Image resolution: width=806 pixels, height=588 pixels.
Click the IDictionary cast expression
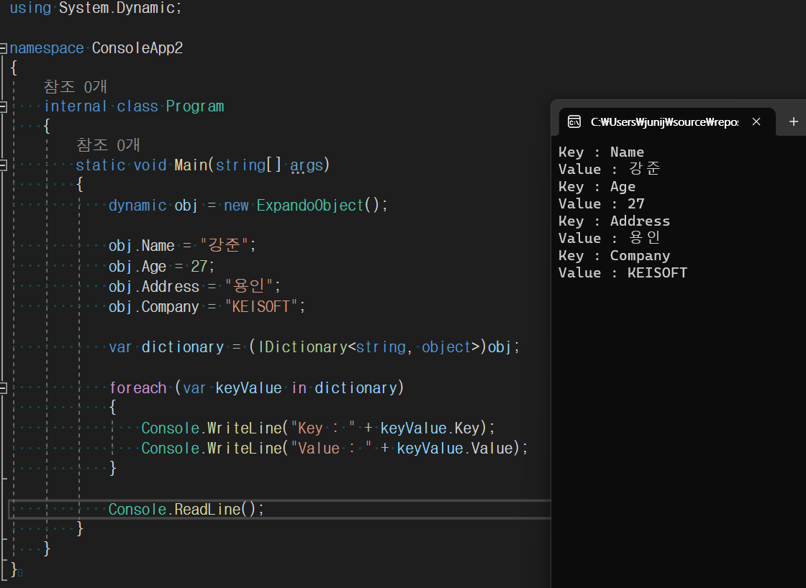tap(360, 346)
